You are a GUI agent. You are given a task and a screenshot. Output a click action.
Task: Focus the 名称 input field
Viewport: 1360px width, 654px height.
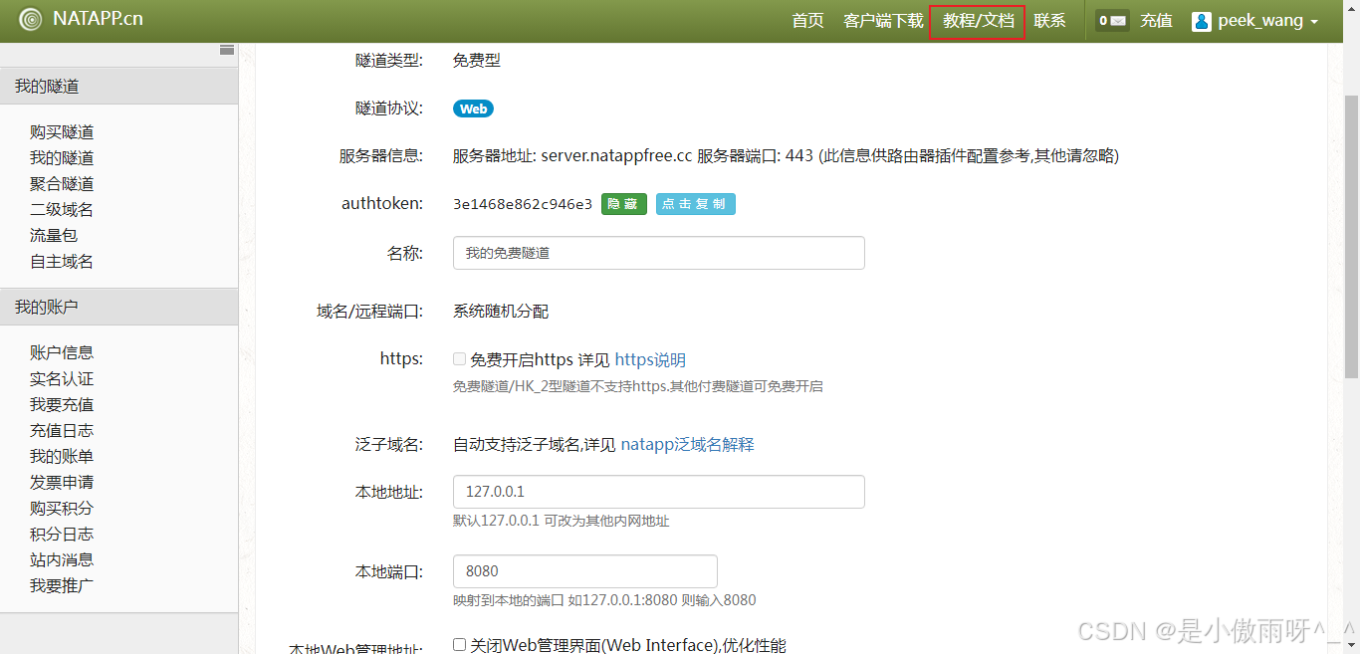coord(658,253)
